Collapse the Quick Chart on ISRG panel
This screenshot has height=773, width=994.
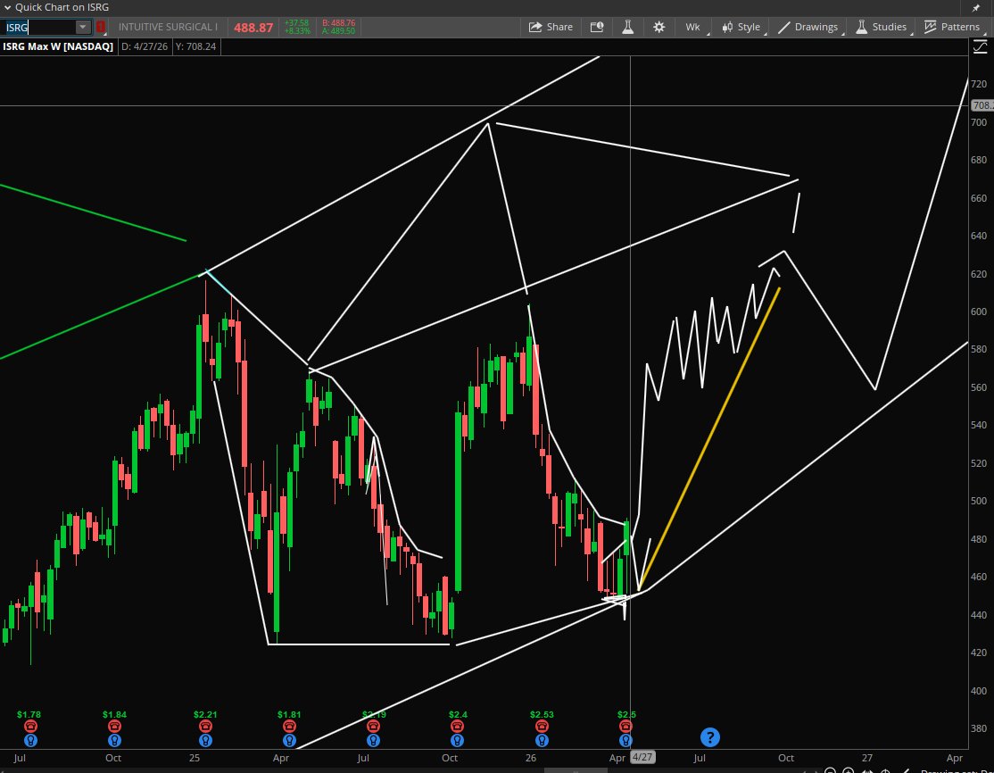pos(8,8)
